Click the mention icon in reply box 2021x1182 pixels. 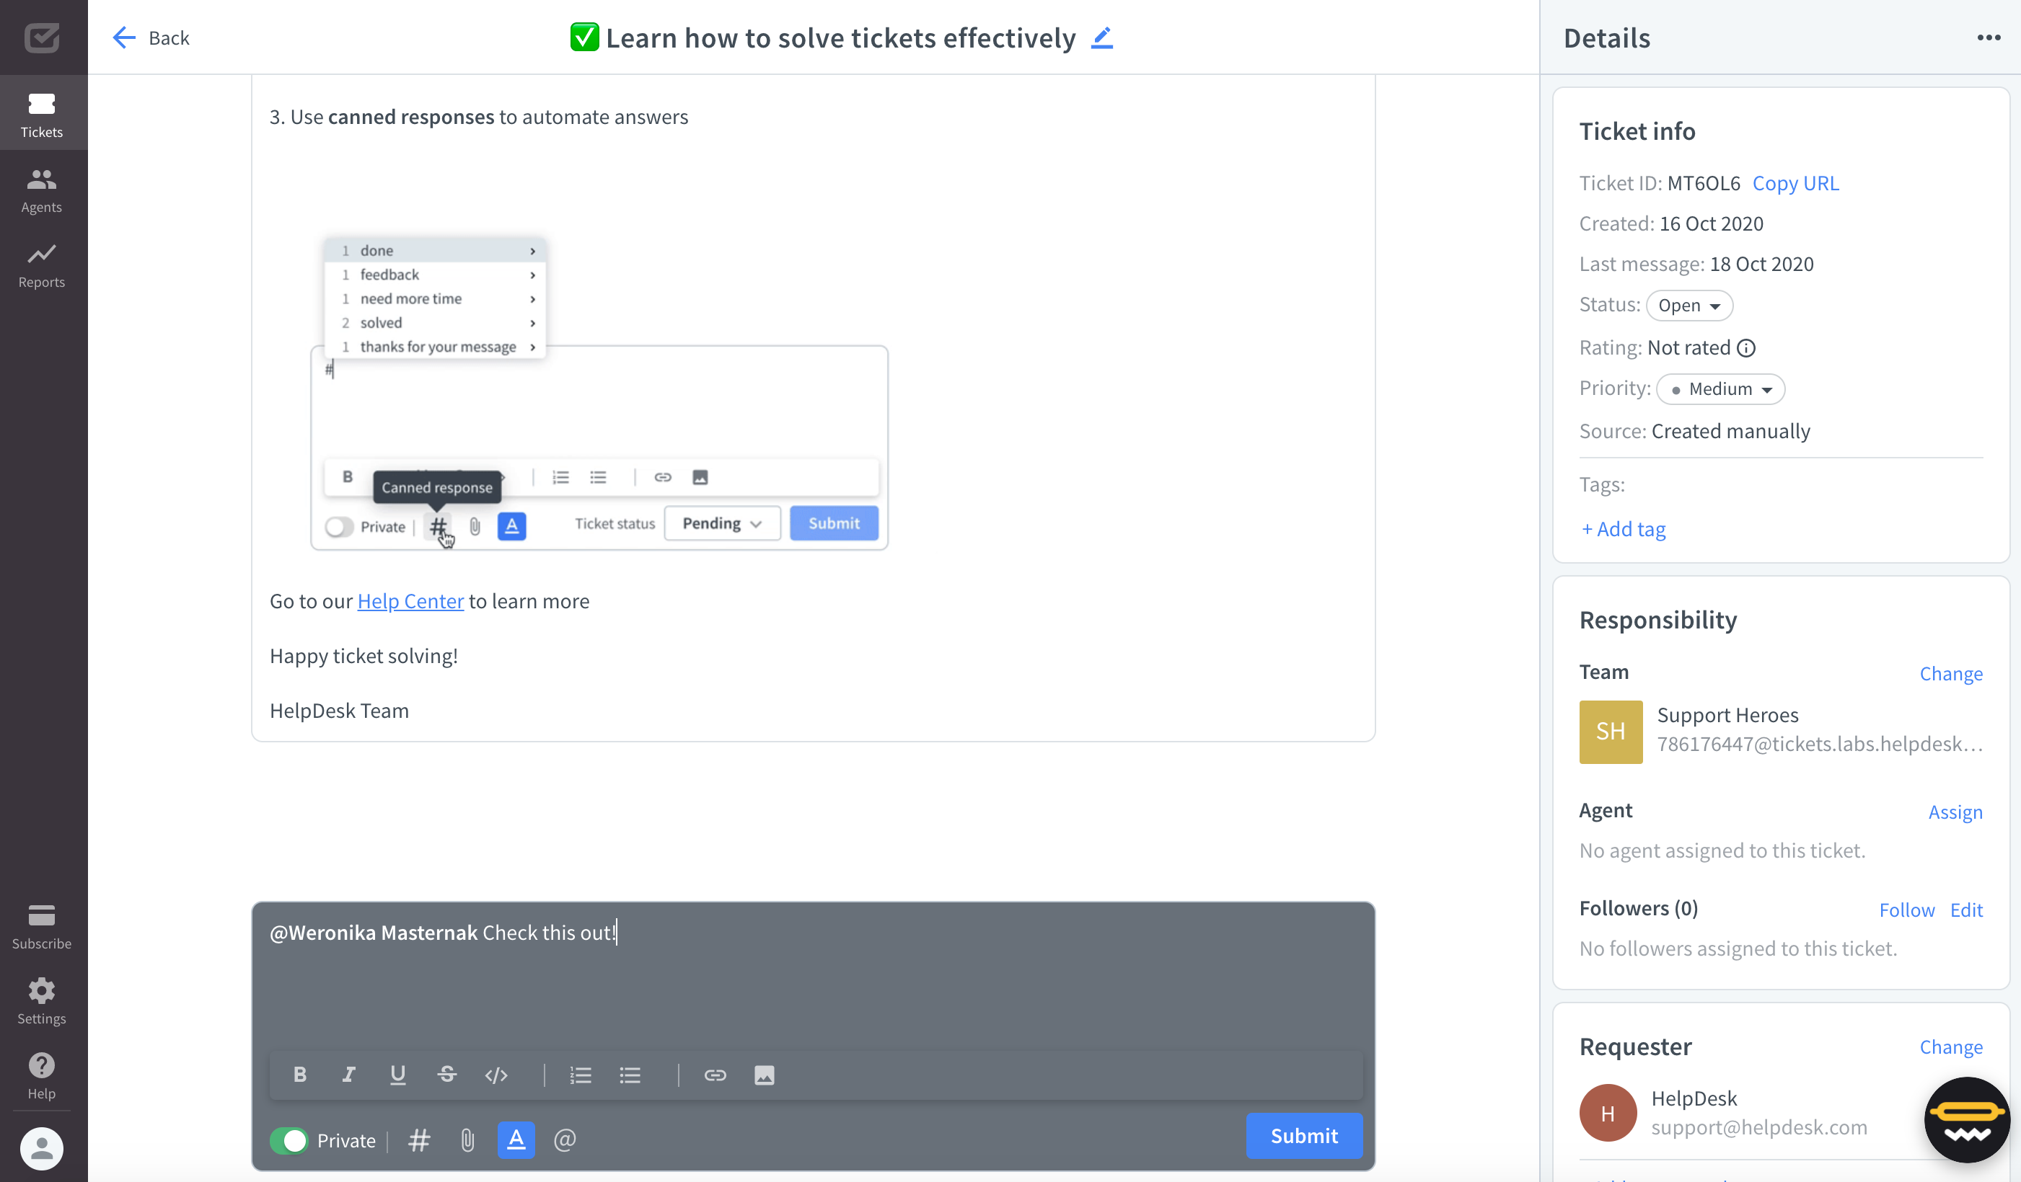point(563,1139)
